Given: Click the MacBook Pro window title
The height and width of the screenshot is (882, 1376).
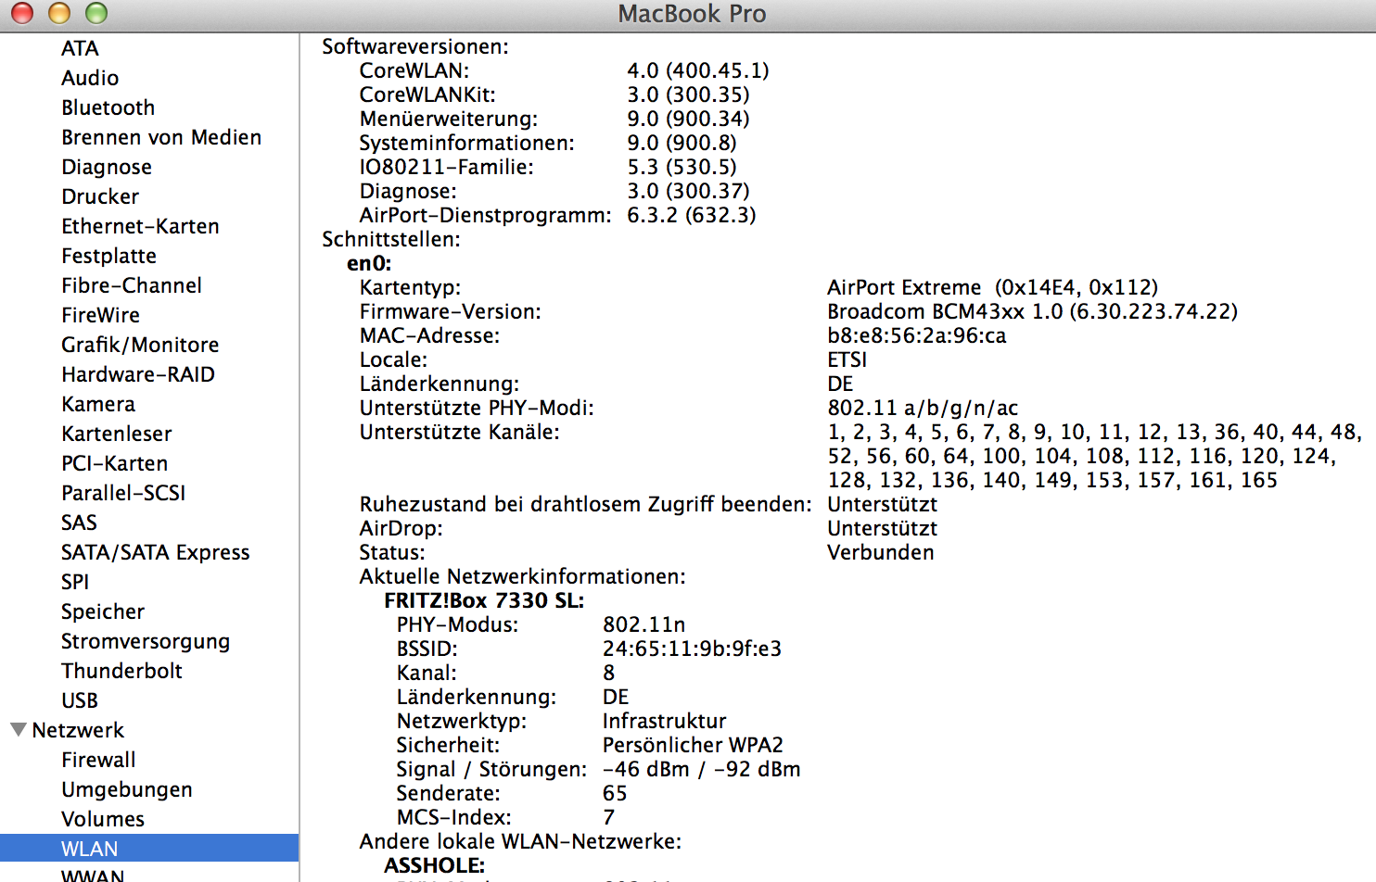Looking at the screenshot, I should [x=692, y=14].
